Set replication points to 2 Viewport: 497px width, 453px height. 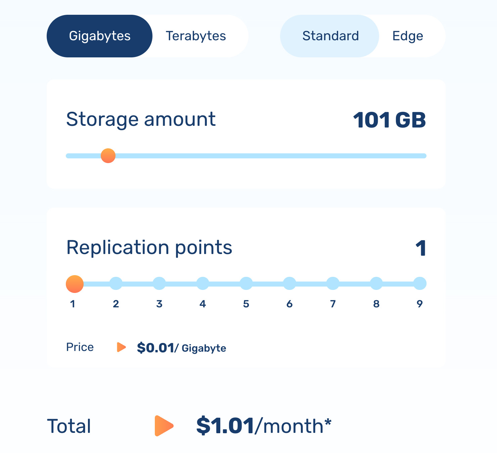pyautogui.click(x=116, y=284)
